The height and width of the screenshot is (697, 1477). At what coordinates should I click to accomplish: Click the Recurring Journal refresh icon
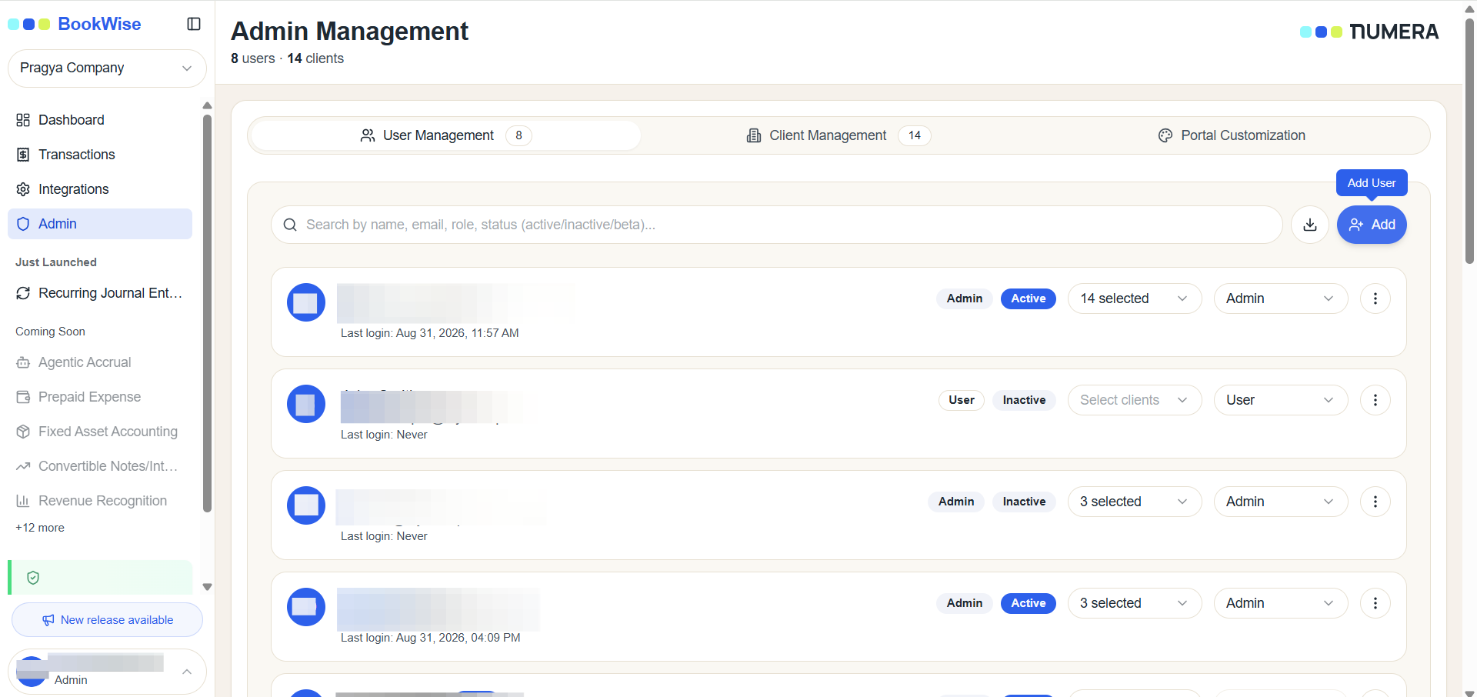point(23,293)
